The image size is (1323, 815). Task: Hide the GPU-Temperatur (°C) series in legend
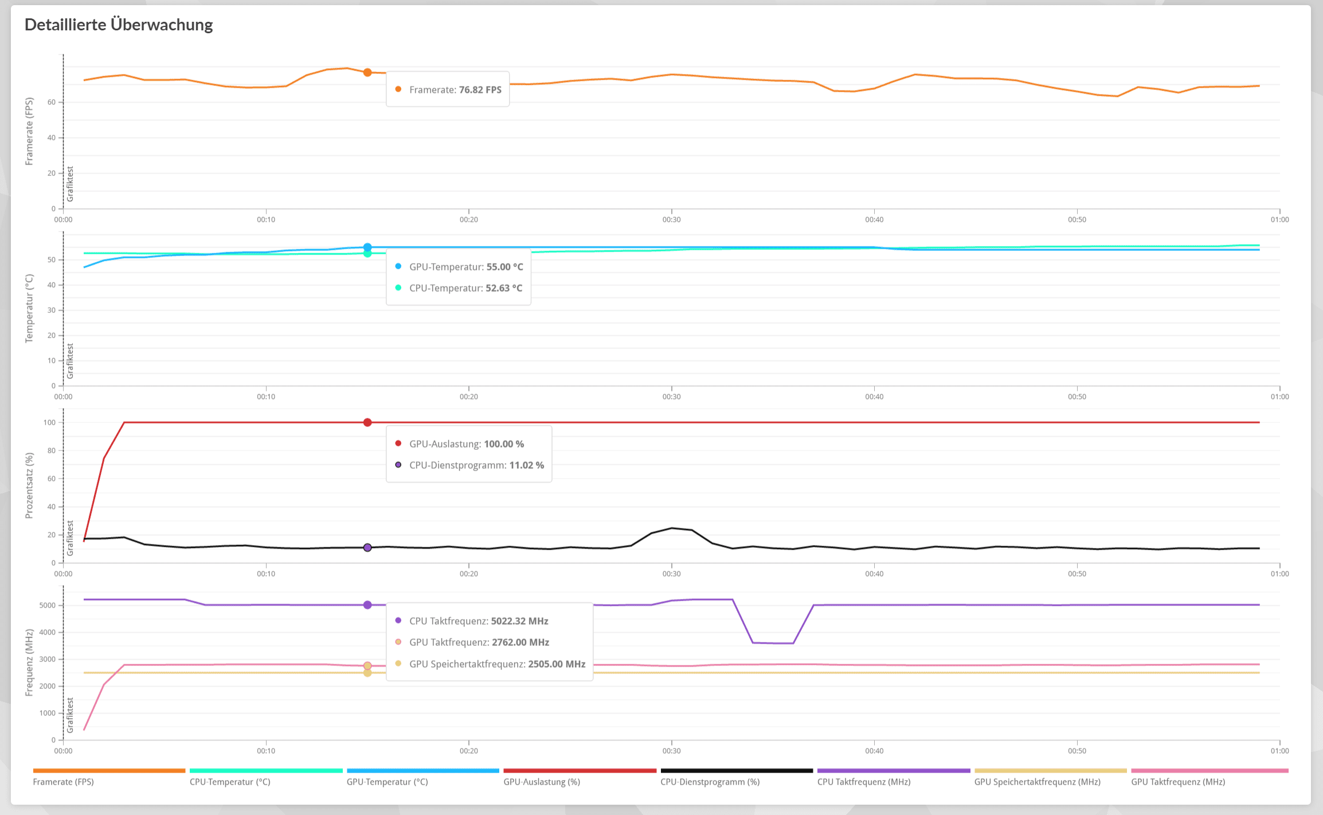(x=387, y=781)
